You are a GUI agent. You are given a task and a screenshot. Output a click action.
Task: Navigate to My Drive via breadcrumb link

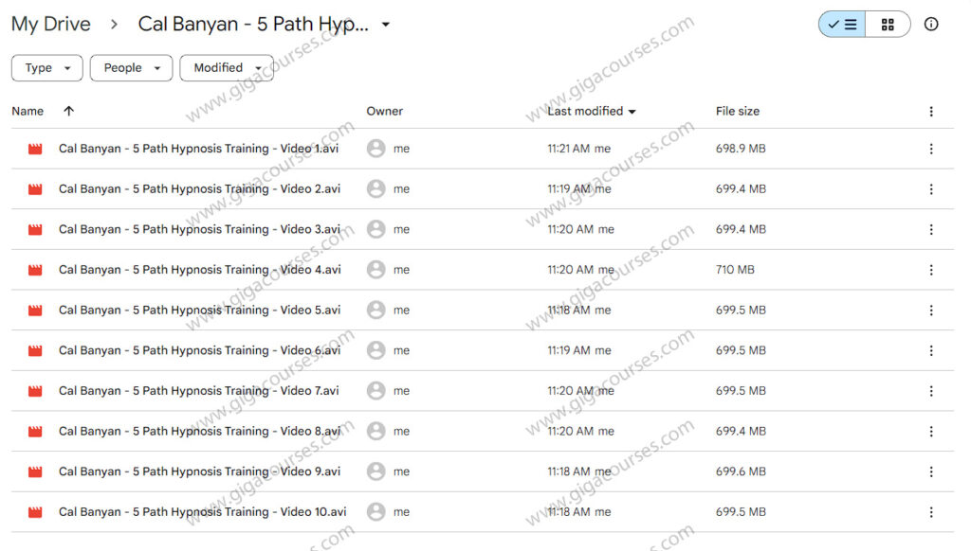[50, 24]
